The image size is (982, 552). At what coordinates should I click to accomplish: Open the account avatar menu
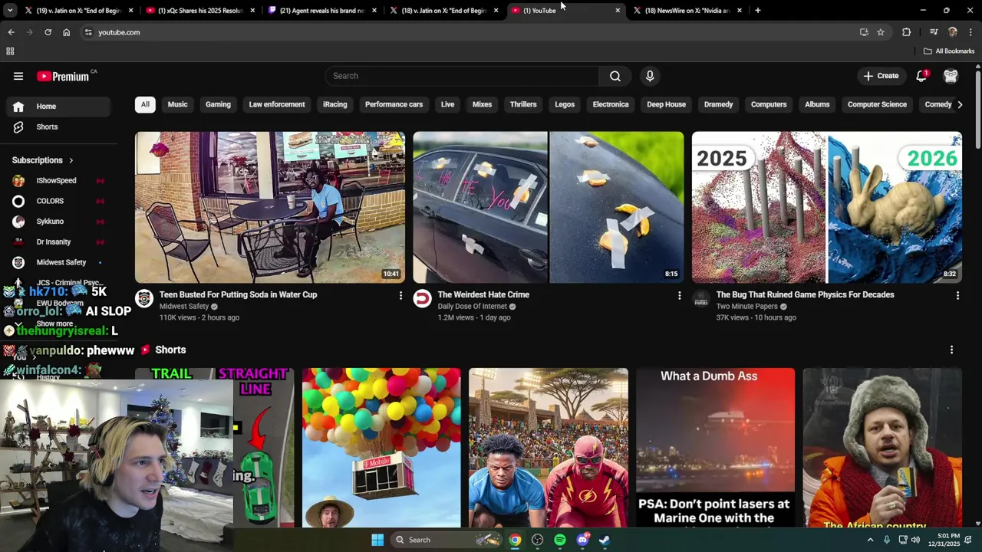pos(951,76)
